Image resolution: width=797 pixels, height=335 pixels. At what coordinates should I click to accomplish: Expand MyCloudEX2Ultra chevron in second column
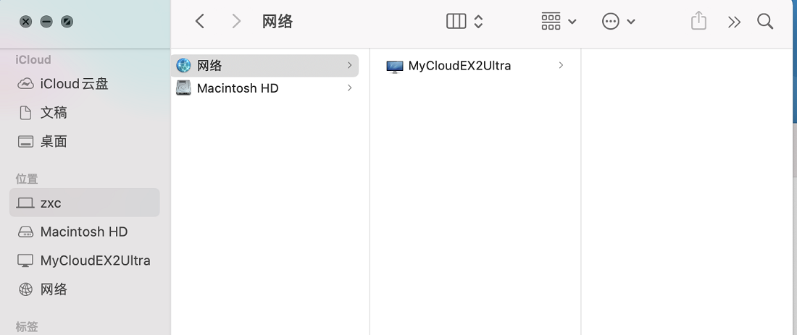[x=561, y=65]
